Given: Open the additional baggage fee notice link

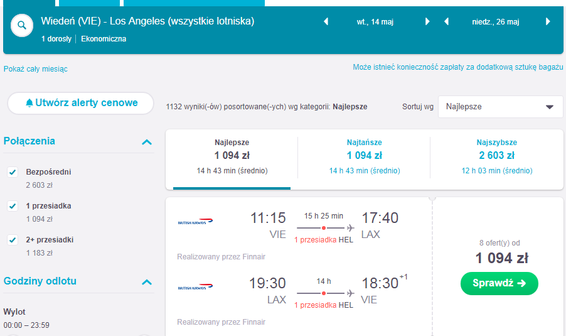Looking at the screenshot, I should click(457, 67).
